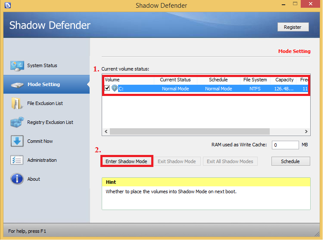Select the Mode Setting sidebar item

pyautogui.click(x=47, y=84)
